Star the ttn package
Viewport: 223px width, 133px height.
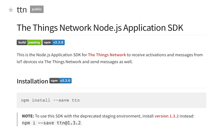[x=11, y=10]
